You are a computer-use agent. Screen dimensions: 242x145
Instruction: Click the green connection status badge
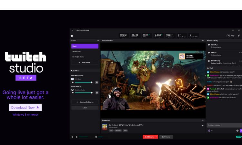pos(238,137)
